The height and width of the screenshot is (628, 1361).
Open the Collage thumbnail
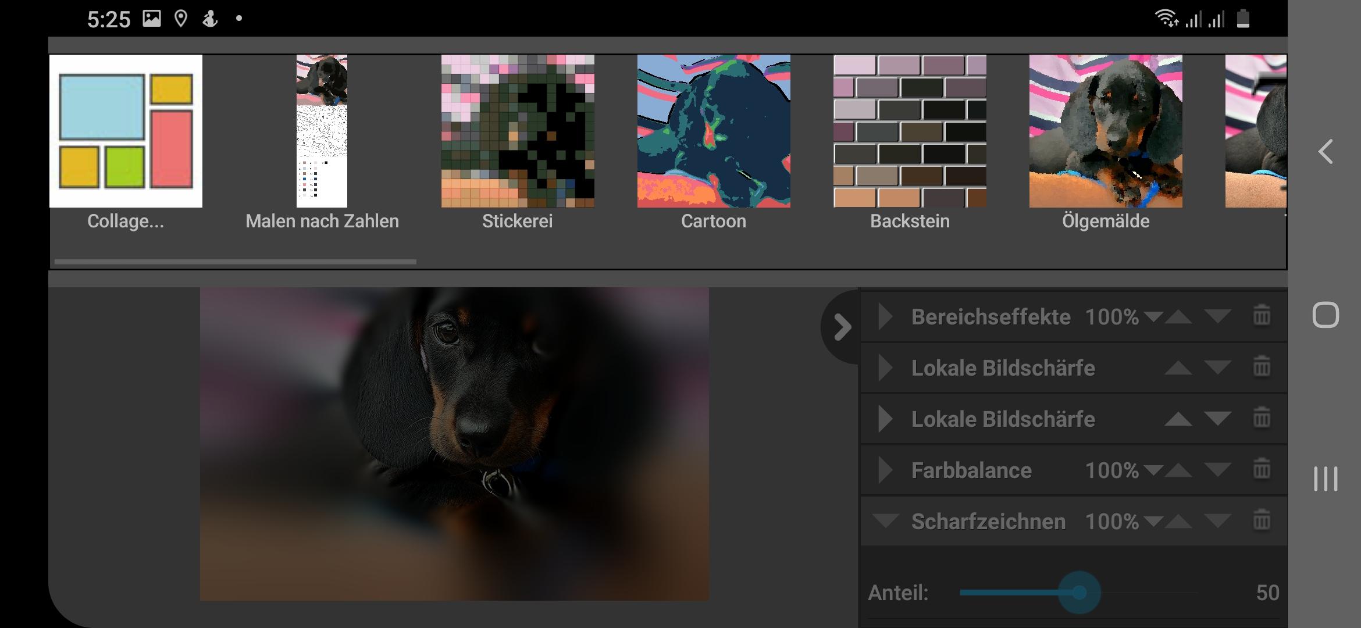pyautogui.click(x=126, y=131)
